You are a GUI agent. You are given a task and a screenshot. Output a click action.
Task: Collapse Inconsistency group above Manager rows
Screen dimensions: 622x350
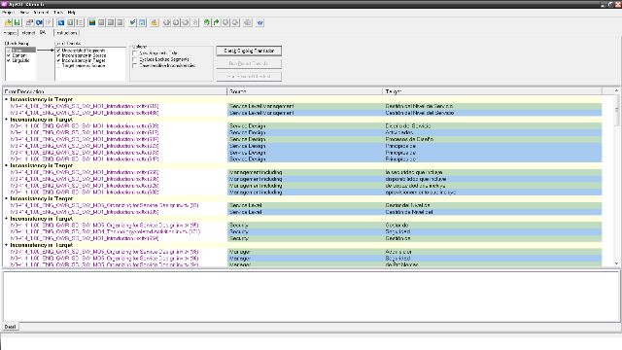click(x=7, y=245)
